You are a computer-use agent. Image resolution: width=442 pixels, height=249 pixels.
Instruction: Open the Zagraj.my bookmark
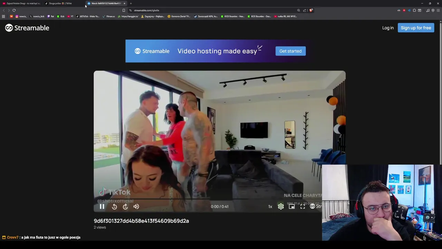point(153,16)
